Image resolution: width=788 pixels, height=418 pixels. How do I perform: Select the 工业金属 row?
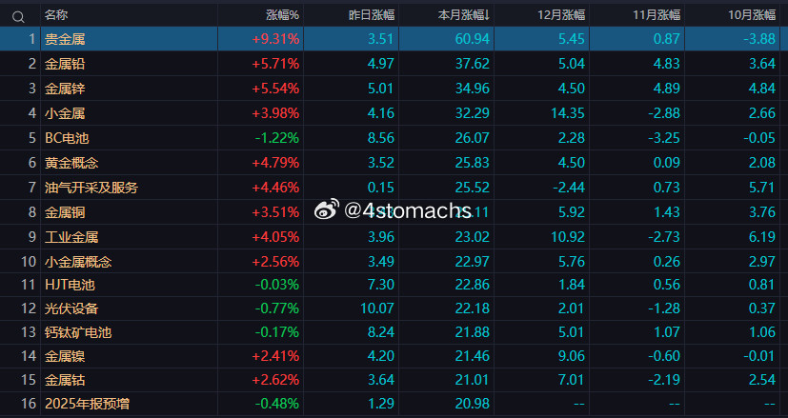coord(394,237)
